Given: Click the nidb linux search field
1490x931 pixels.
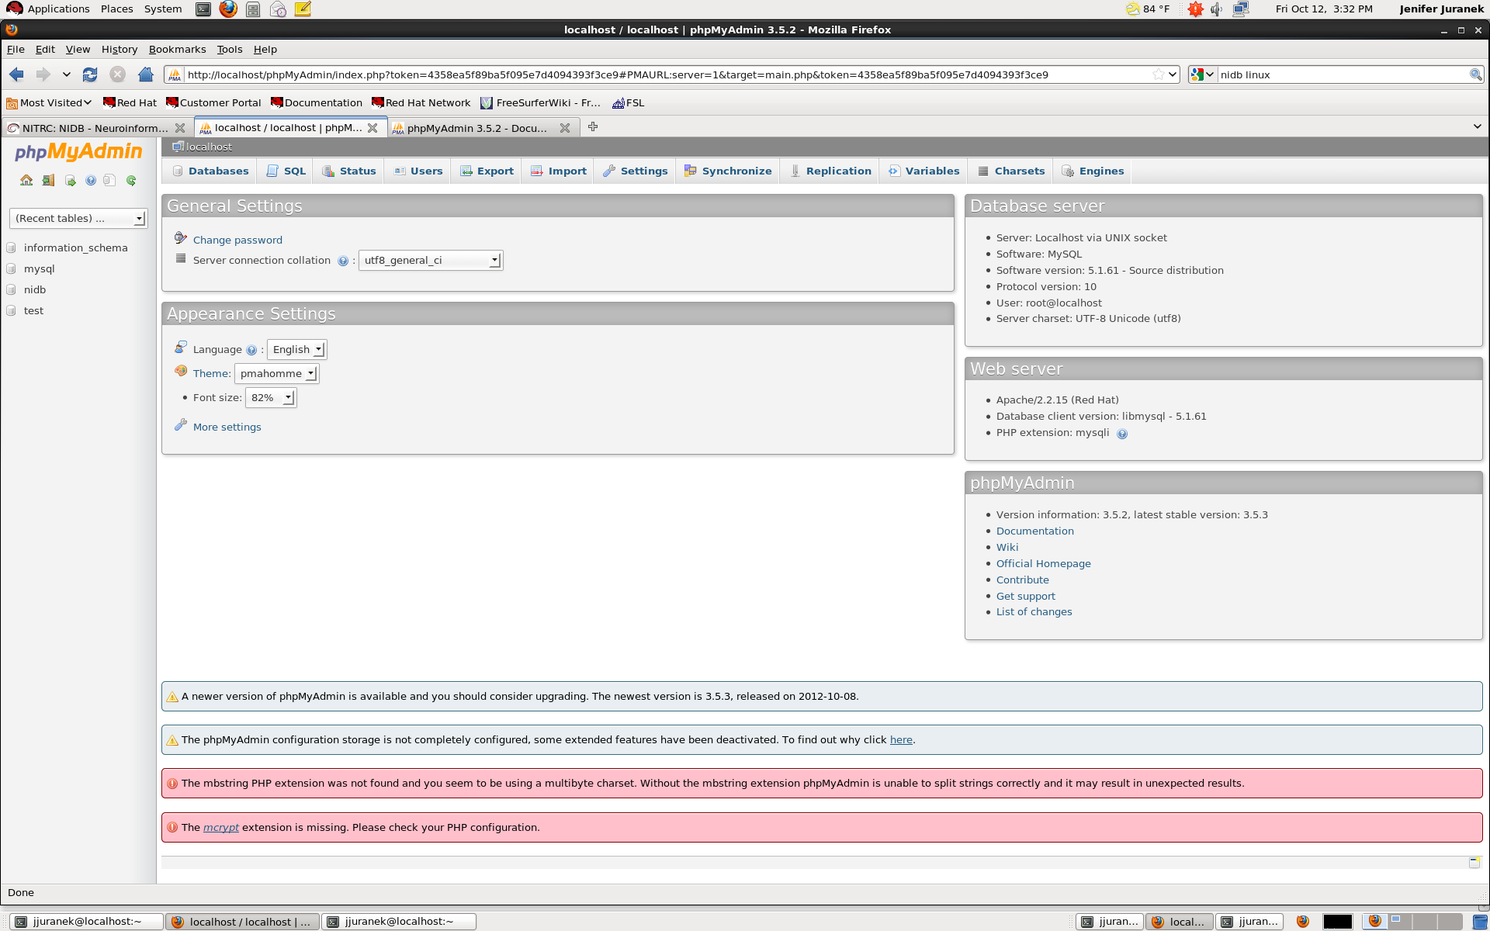Looking at the screenshot, I should [x=1342, y=75].
